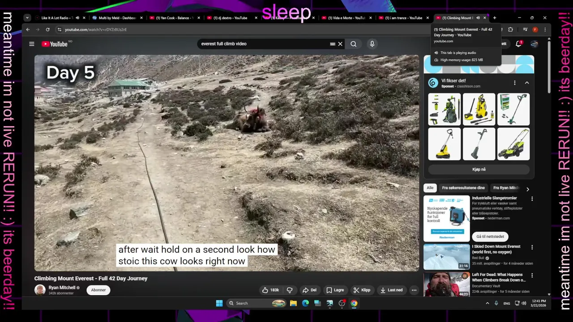Mute audio on Like It A Lot tab
Viewport: 573px width, 322px height.
click(77, 18)
